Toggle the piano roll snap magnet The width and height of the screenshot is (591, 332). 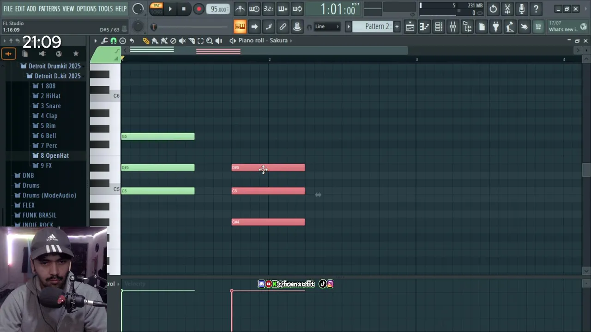(114, 41)
